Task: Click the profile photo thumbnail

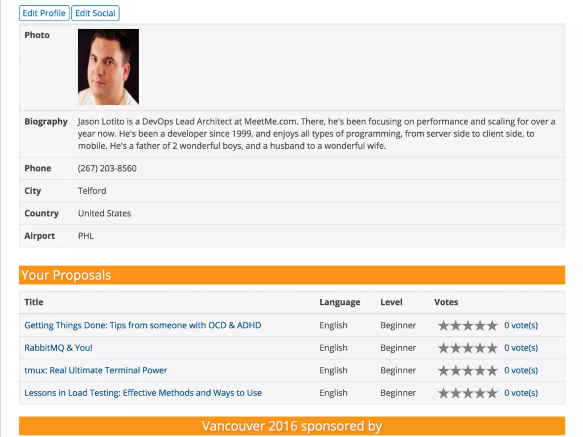Action: pyautogui.click(x=108, y=67)
